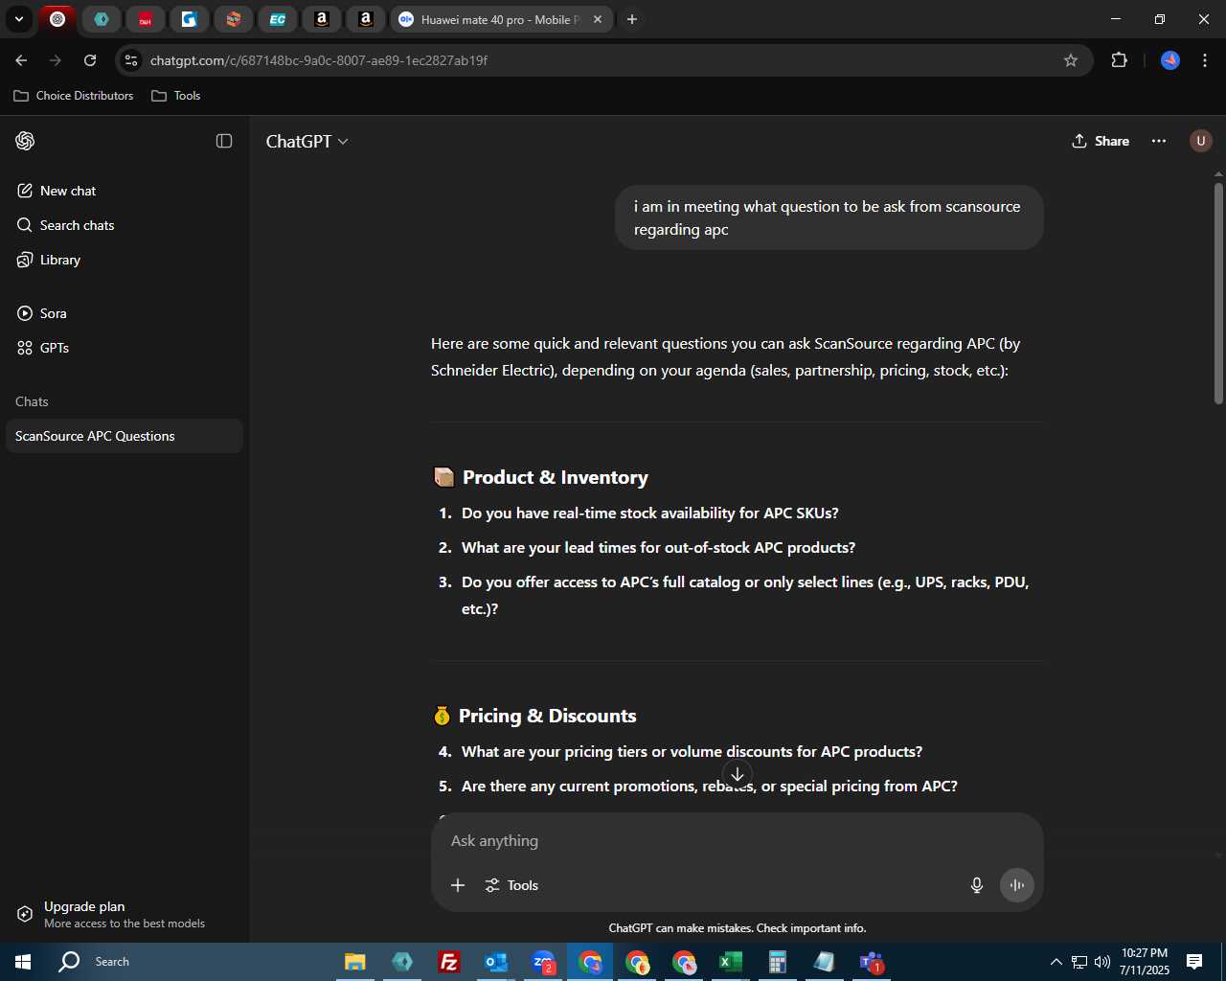Open Search chats
This screenshot has width=1226, height=981.
point(125,225)
